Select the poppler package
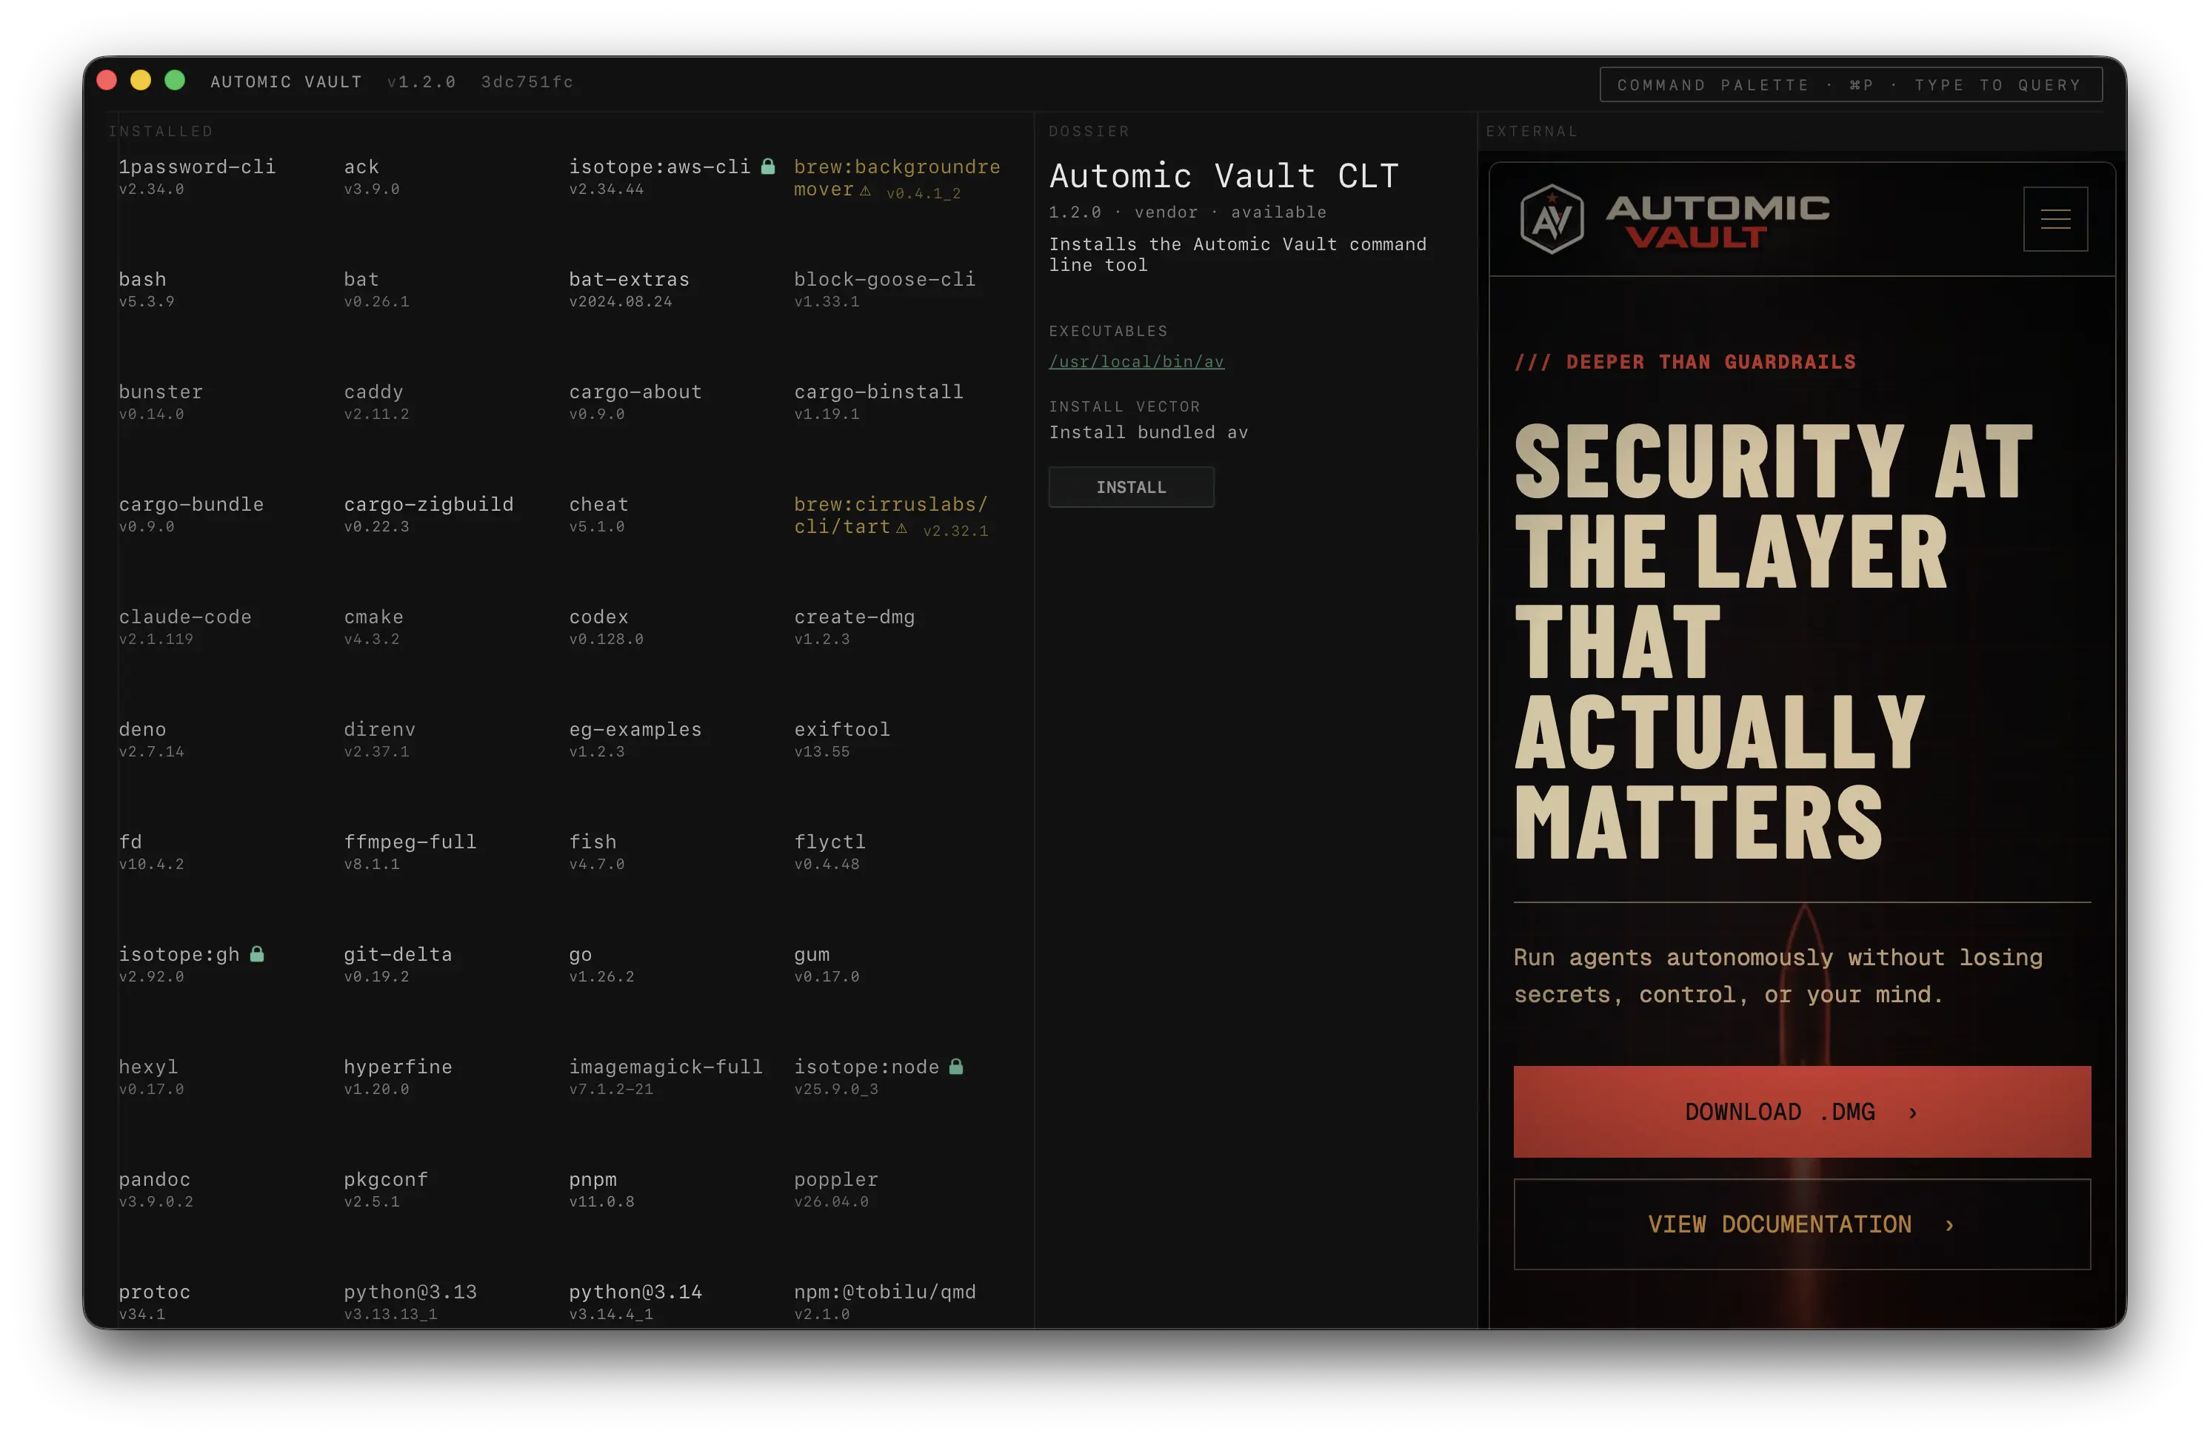Screen dimensions: 2210x1439 (835, 1190)
